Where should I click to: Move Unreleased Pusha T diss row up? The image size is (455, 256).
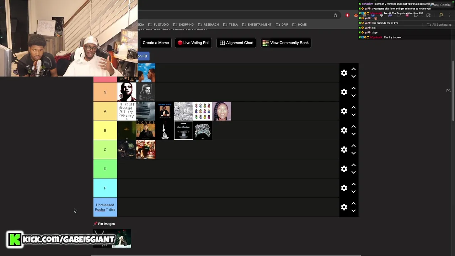(353, 203)
